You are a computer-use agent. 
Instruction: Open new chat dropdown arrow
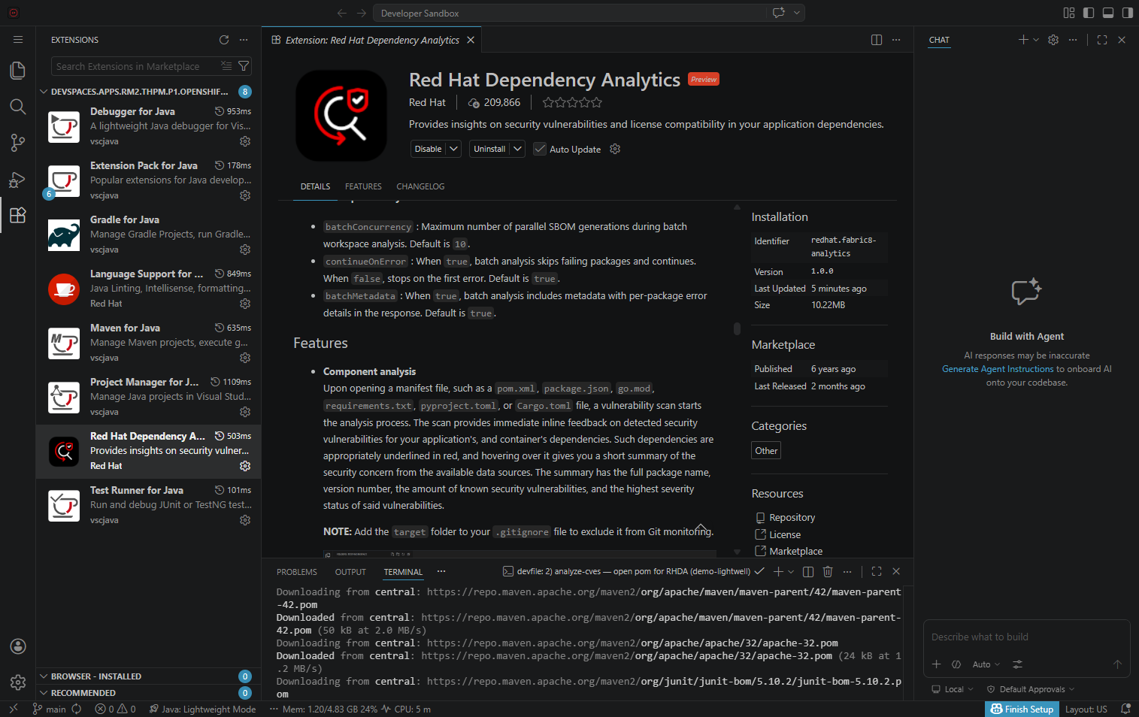pos(1036,40)
